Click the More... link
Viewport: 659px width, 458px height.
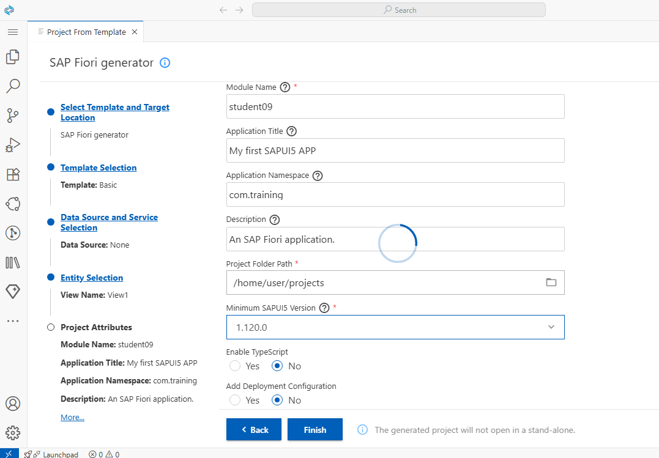pyautogui.click(x=72, y=417)
